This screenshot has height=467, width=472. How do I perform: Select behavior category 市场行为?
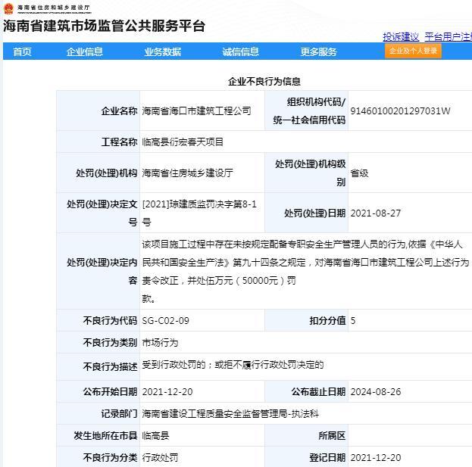coord(160,343)
